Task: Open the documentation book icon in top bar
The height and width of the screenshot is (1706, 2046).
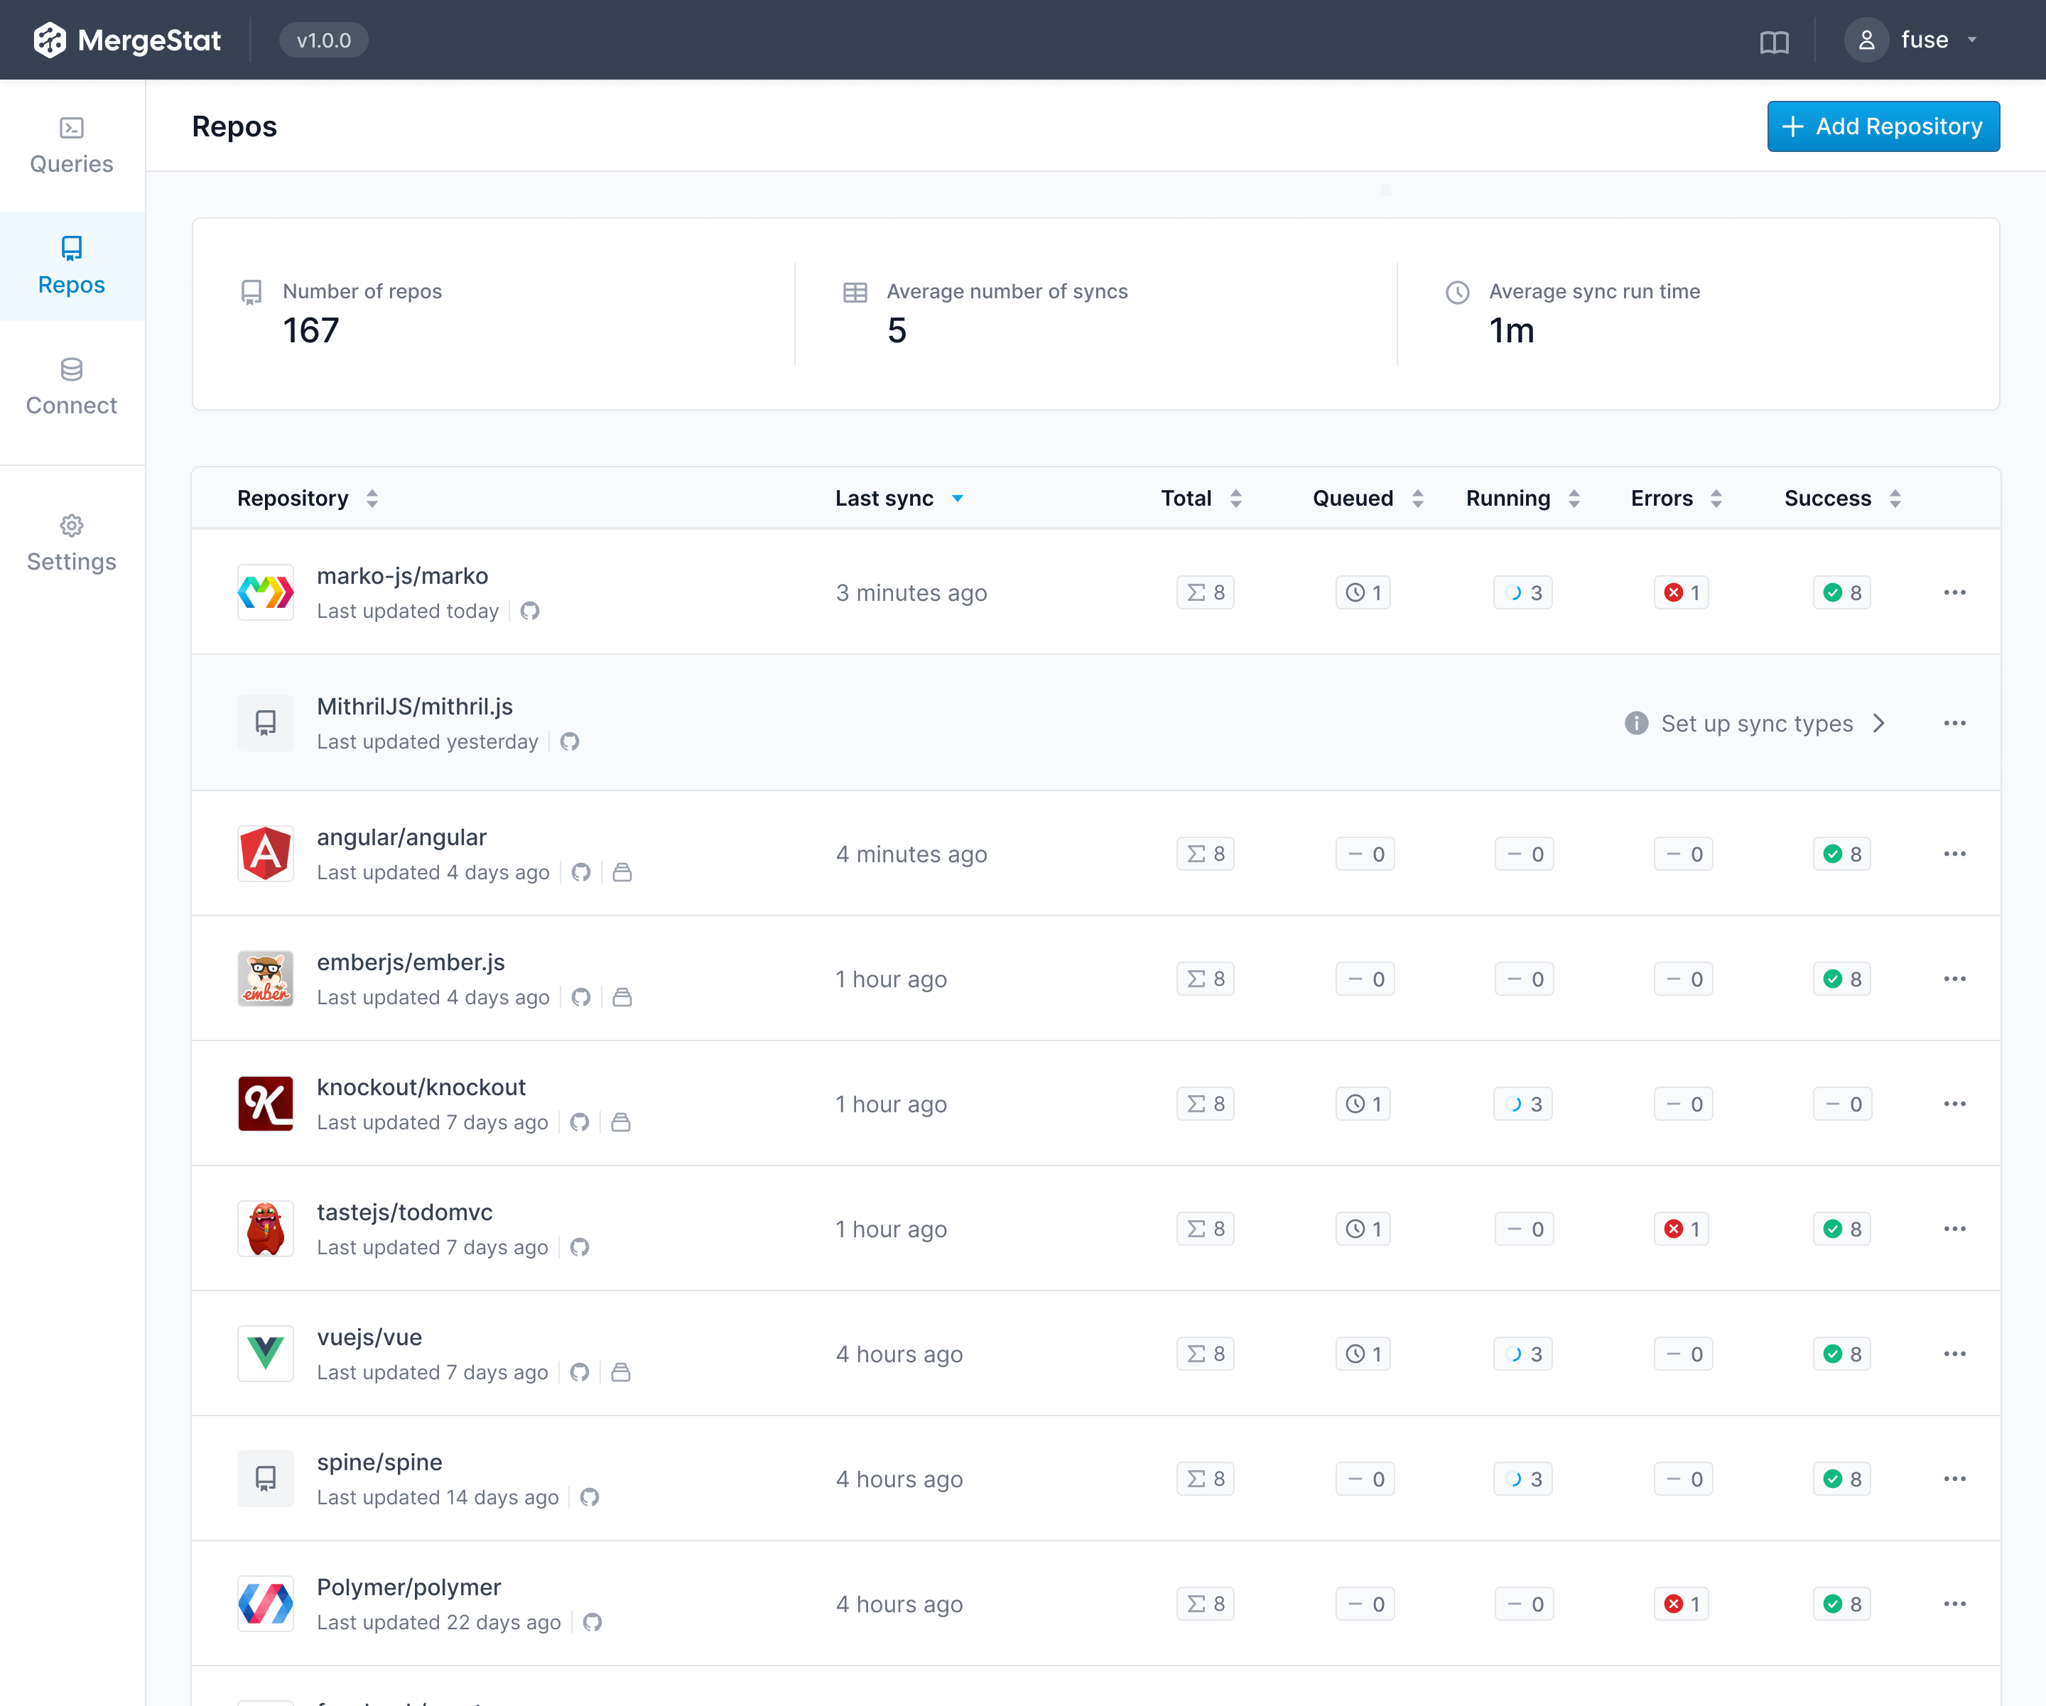Action: [1775, 40]
